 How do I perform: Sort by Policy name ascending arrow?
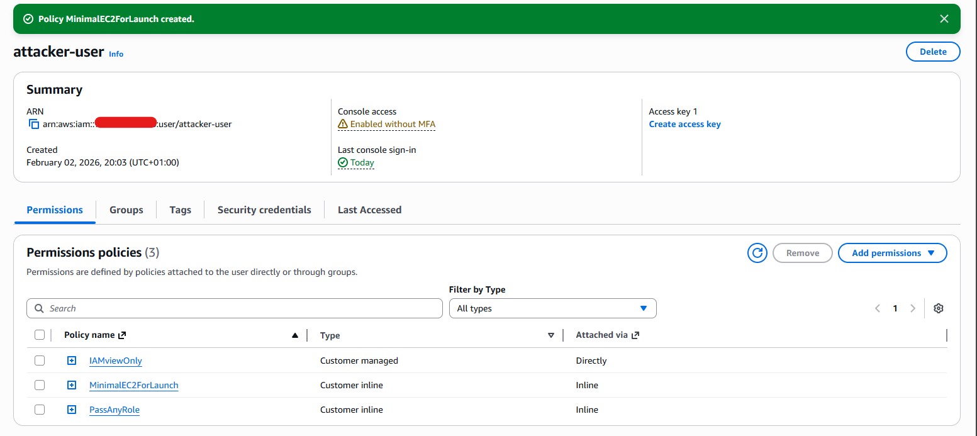[294, 335]
